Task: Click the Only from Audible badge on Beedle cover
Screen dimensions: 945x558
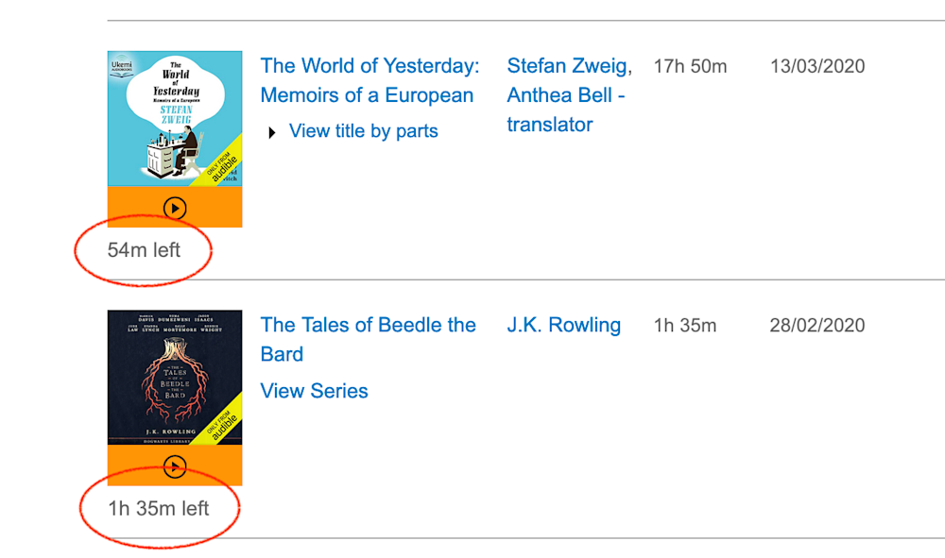Action: [224, 416]
